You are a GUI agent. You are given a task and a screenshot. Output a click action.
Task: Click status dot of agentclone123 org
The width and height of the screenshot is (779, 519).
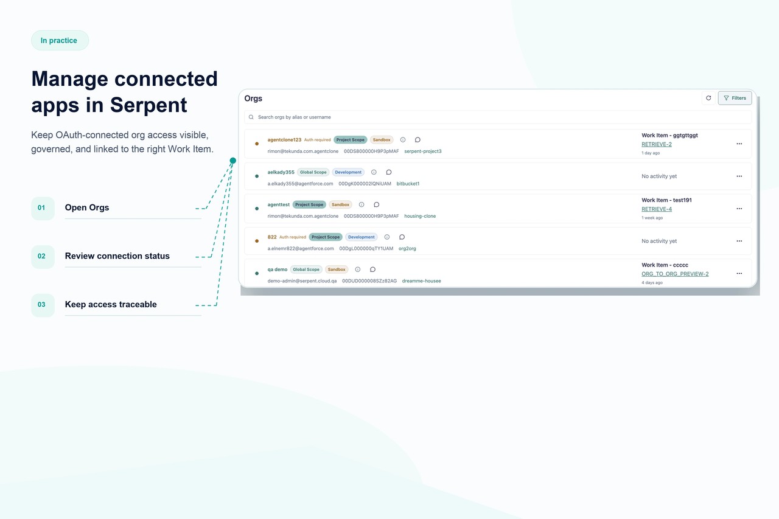pyautogui.click(x=257, y=144)
